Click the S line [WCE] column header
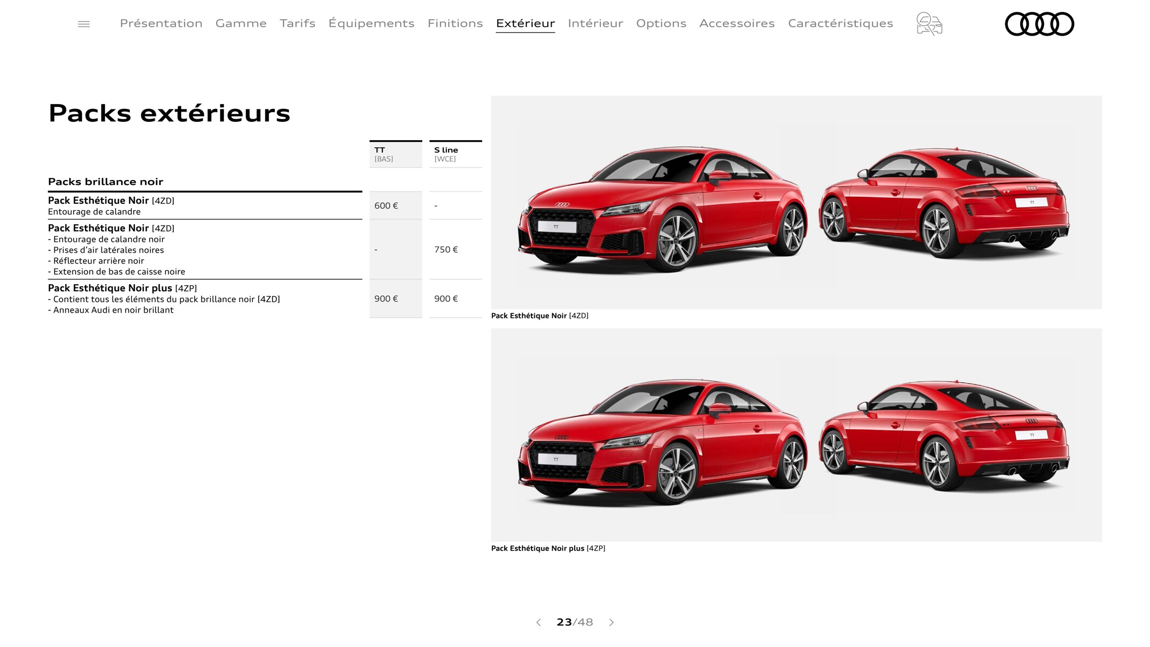 click(456, 154)
